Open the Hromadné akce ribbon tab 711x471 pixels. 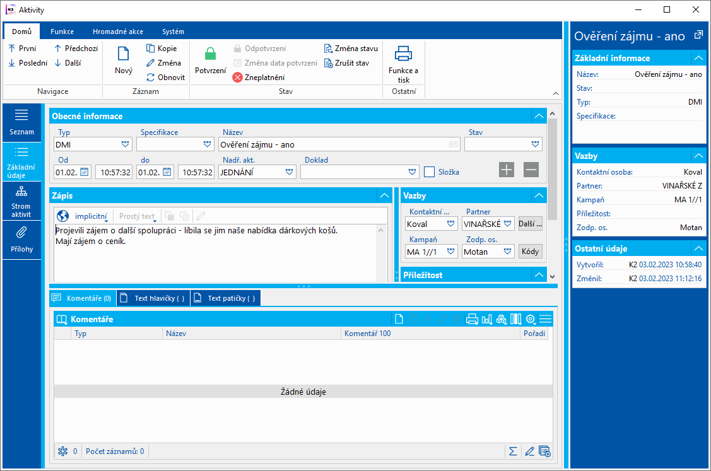118,32
